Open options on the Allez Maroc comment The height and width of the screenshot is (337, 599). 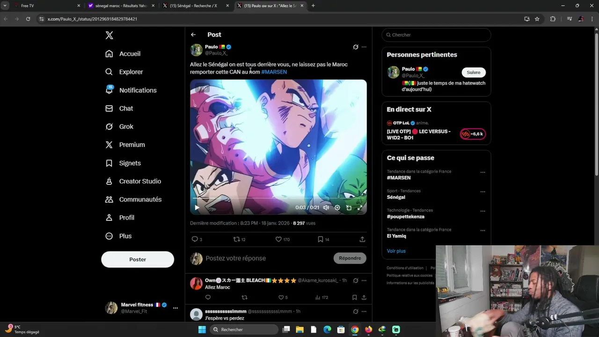tap(364, 280)
